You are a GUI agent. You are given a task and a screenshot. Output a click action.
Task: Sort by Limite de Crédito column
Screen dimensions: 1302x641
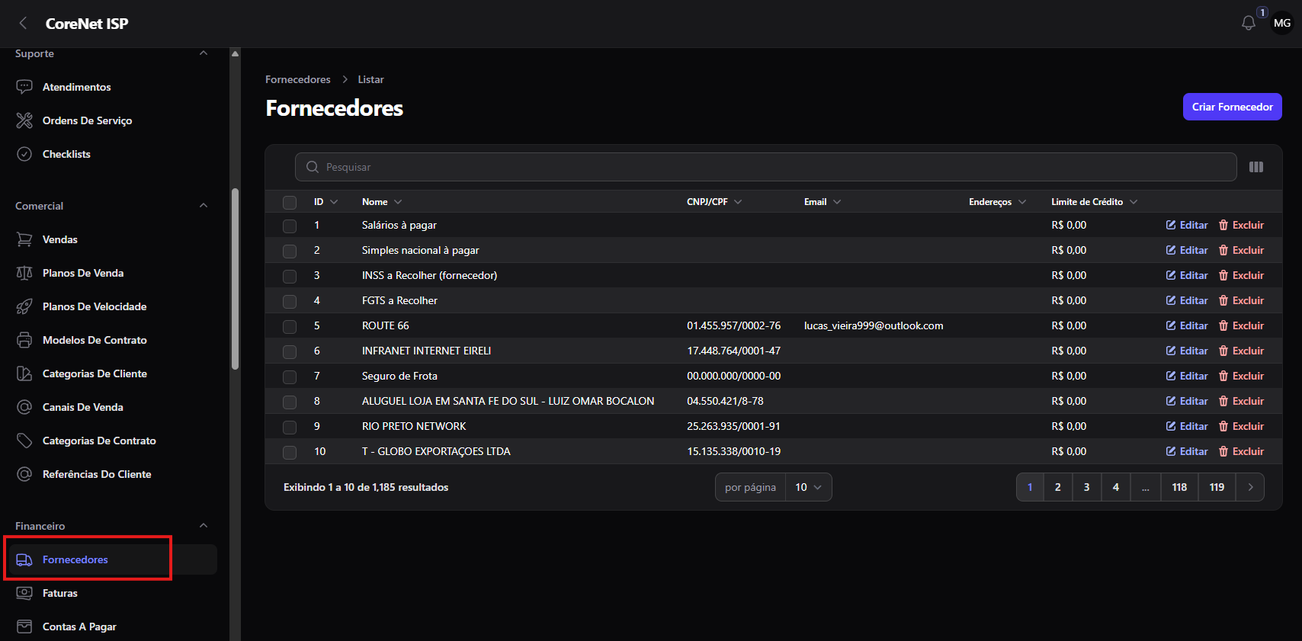point(1094,202)
